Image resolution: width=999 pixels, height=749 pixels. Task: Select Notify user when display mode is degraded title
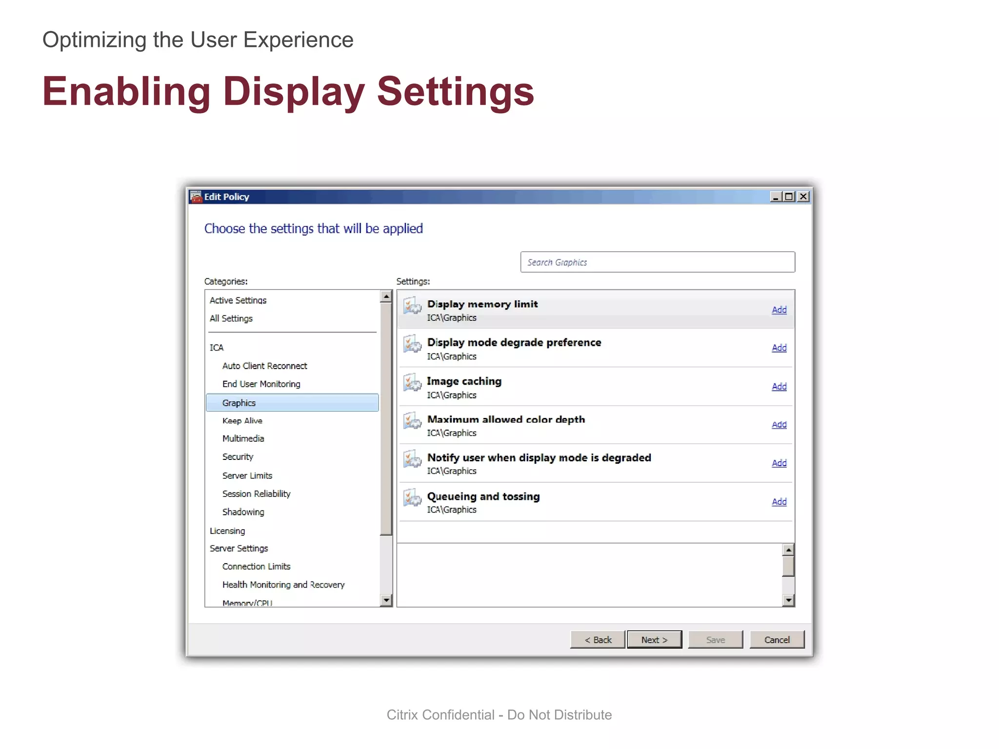[539, 458]
